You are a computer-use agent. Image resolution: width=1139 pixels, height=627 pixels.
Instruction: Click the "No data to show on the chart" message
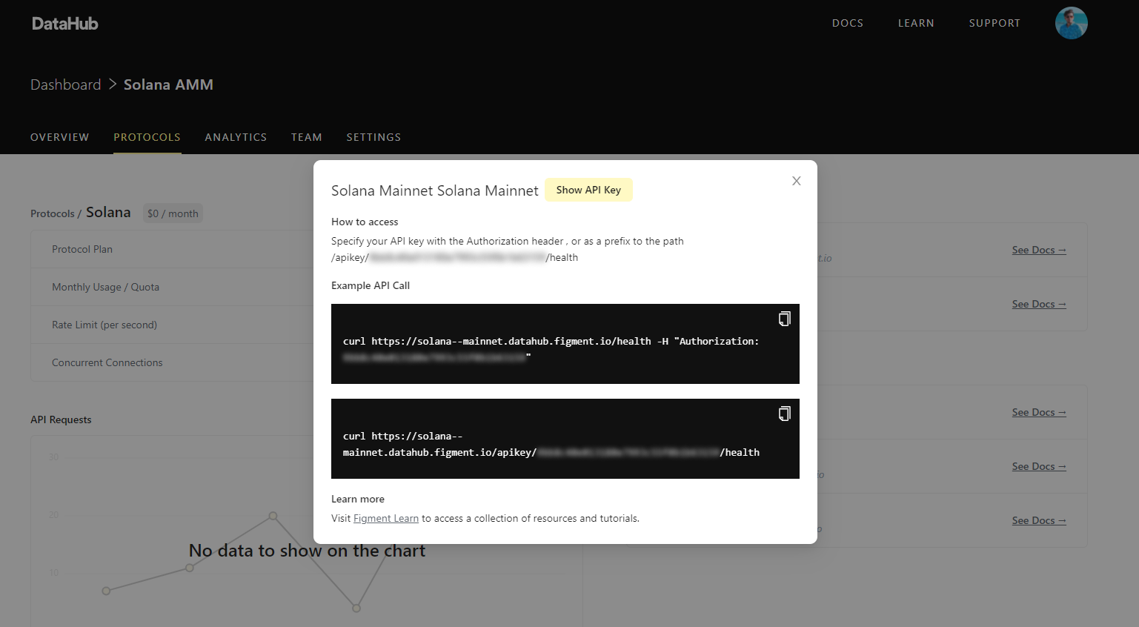(308, 551)
